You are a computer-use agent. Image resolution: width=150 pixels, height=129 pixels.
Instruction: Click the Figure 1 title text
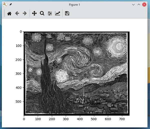point(75,4)
